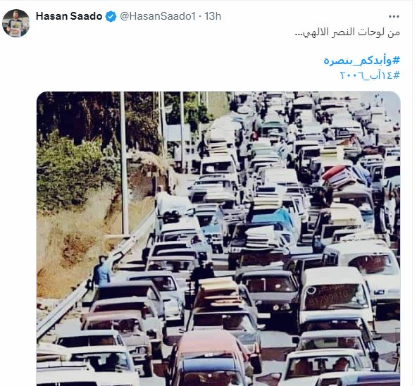Click the pink car at photo bottom

tap(210, 357)
